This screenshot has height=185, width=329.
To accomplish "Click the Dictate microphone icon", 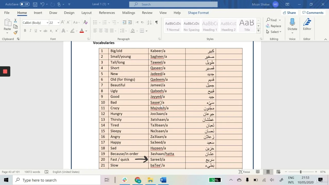I will pos(292,23).
